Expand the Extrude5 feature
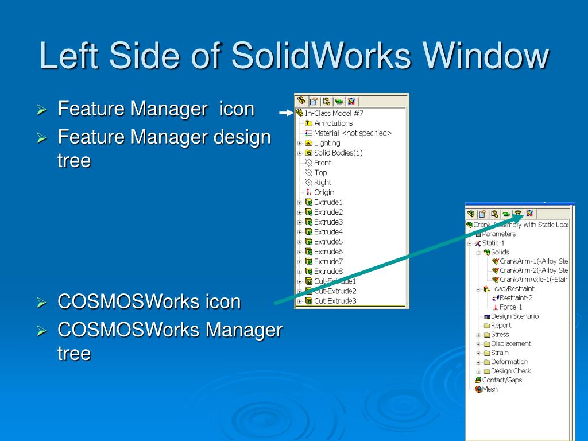588x441 pixels. point(300,242)
